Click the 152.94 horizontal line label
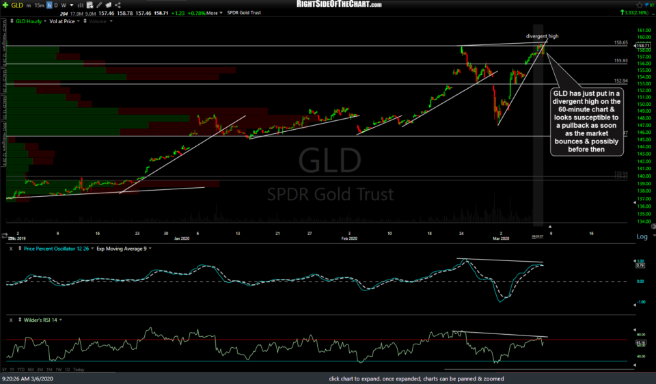 coord(621,81)
